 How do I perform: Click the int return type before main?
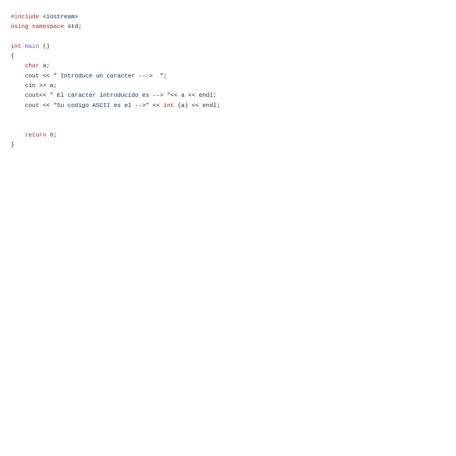[16, 46]
